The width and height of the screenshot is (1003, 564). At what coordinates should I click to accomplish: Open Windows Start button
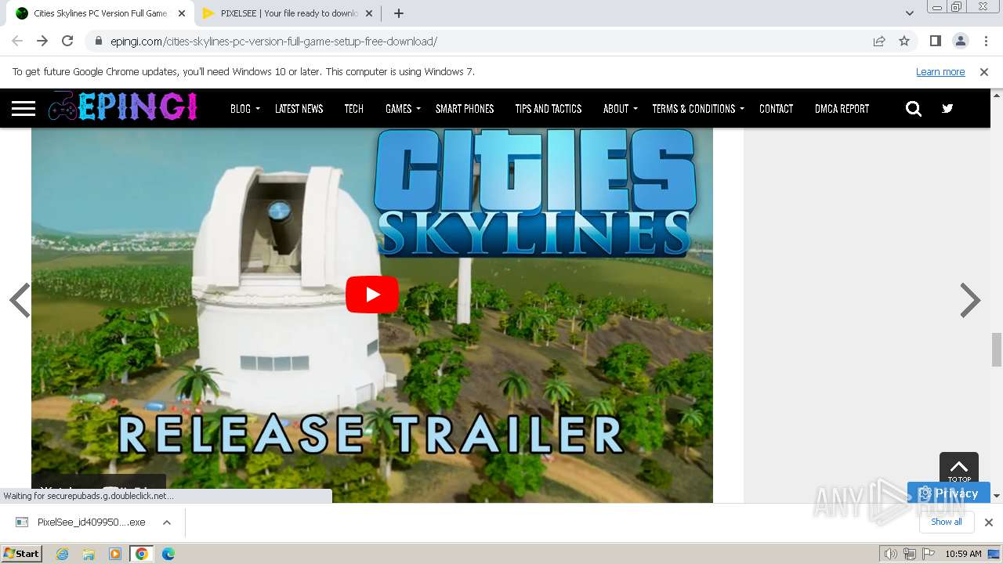coord(21,554)
